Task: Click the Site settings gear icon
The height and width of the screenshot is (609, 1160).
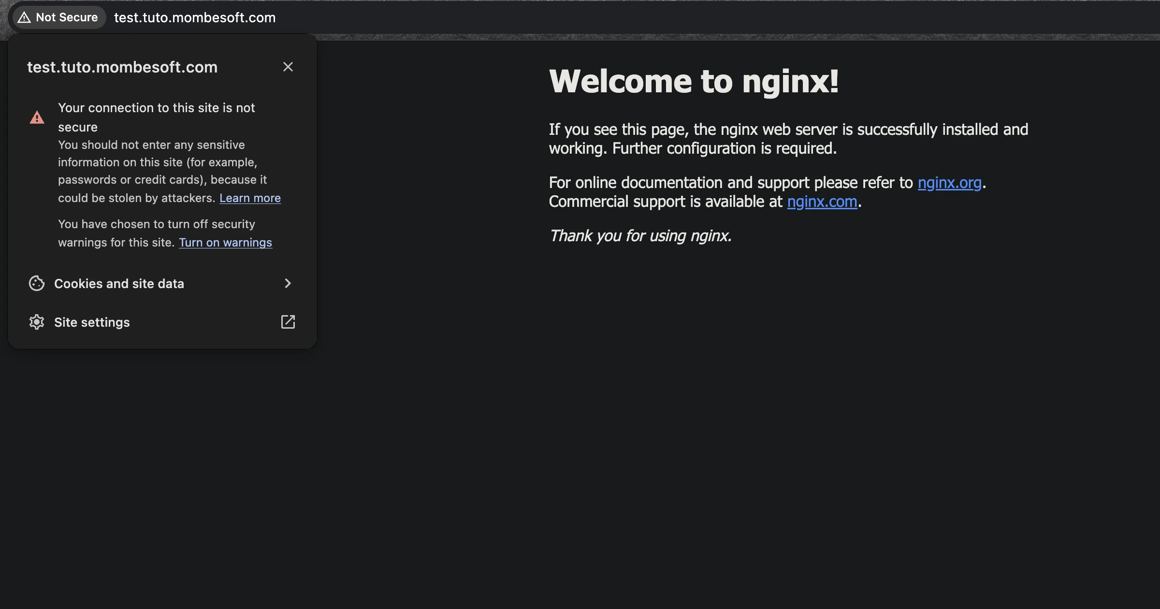Action: click(x=37, y=322)
